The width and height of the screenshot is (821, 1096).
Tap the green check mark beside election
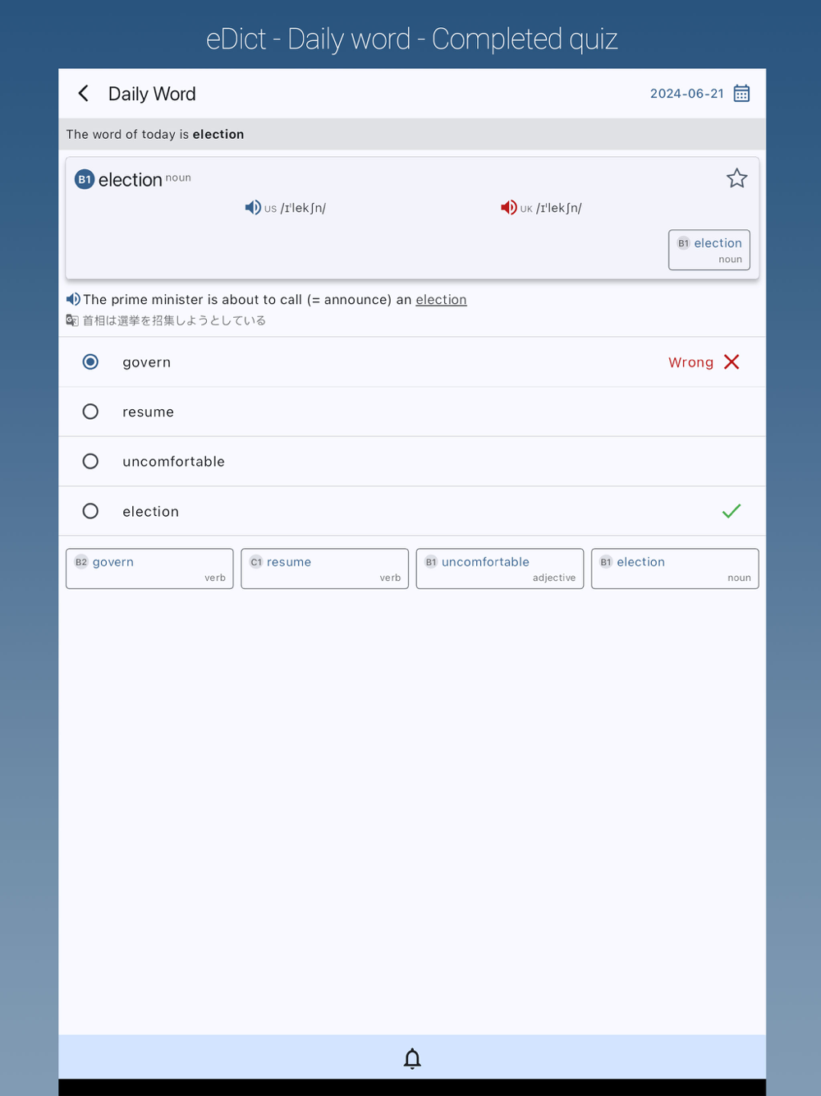click(x=732, y=511)
